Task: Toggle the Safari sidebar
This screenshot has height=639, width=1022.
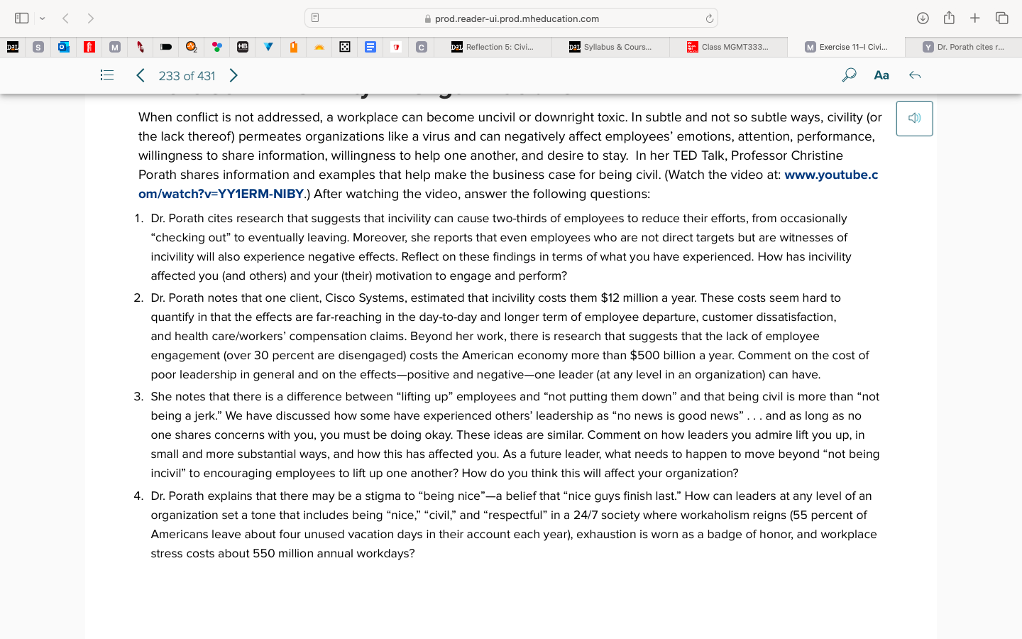Action: [21, 18]
